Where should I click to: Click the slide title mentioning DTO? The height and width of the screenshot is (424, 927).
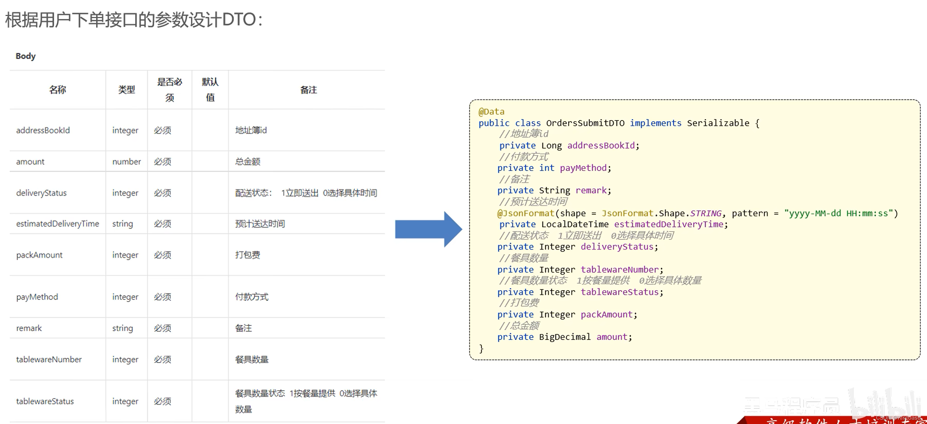click(x=134, y=20)
